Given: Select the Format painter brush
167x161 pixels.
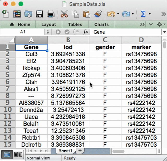Looking at the screenshot, I should coord(98,14).
